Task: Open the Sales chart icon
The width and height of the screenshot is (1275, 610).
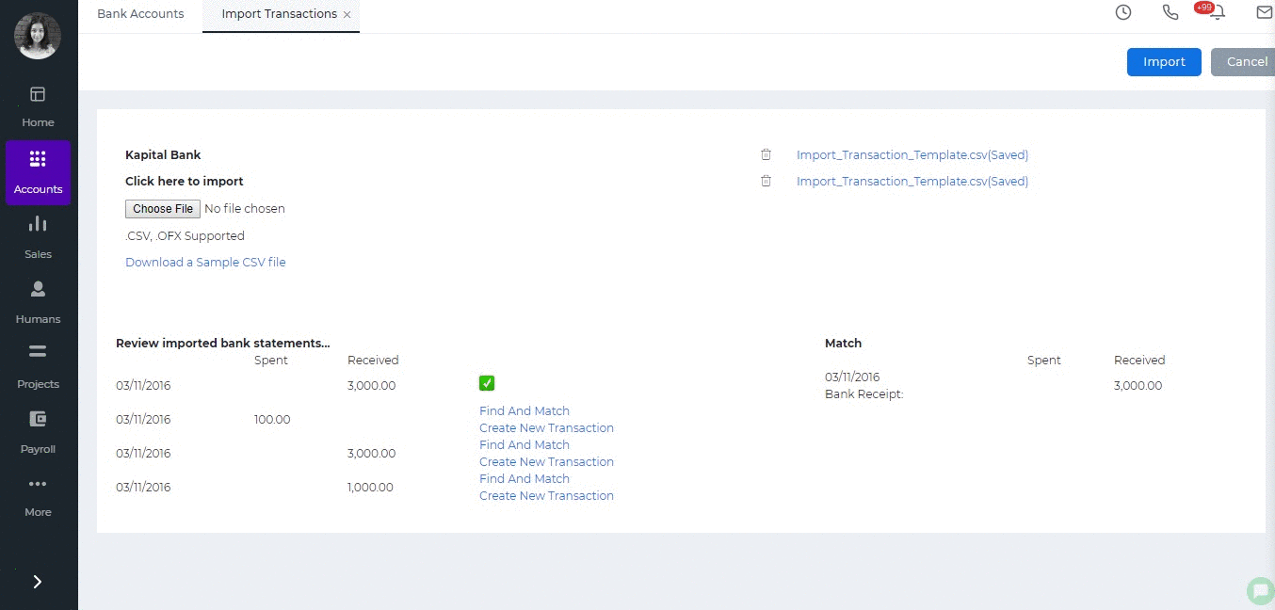Action: tap(38, 224)
